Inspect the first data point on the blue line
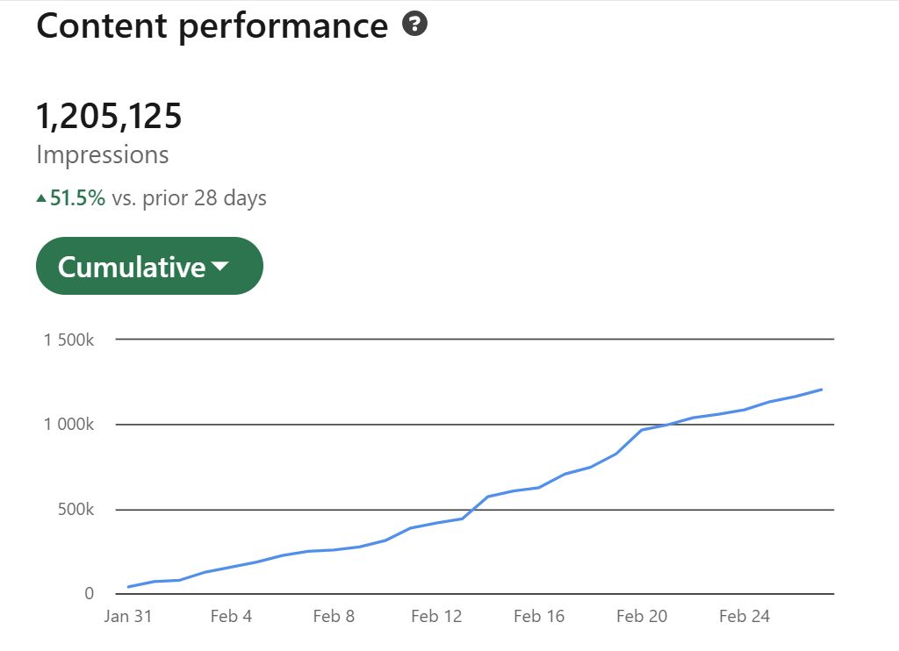Image resolution: width=899 pixels, height=651 pixels. (x=128, y=587)
